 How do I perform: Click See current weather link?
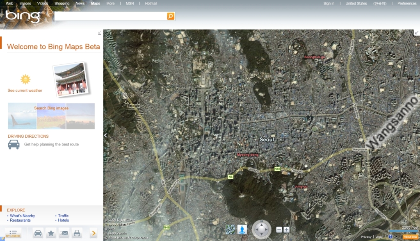point(25,91)
